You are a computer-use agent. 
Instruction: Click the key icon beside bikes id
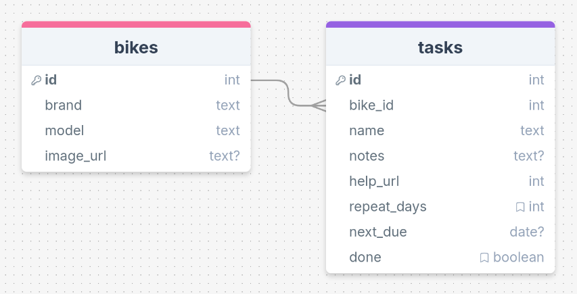[36, 80]
